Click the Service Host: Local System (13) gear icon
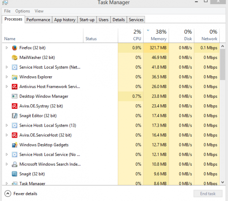Image resolution: width=228 pixels, height=201 pixels. tap(14, 126)
